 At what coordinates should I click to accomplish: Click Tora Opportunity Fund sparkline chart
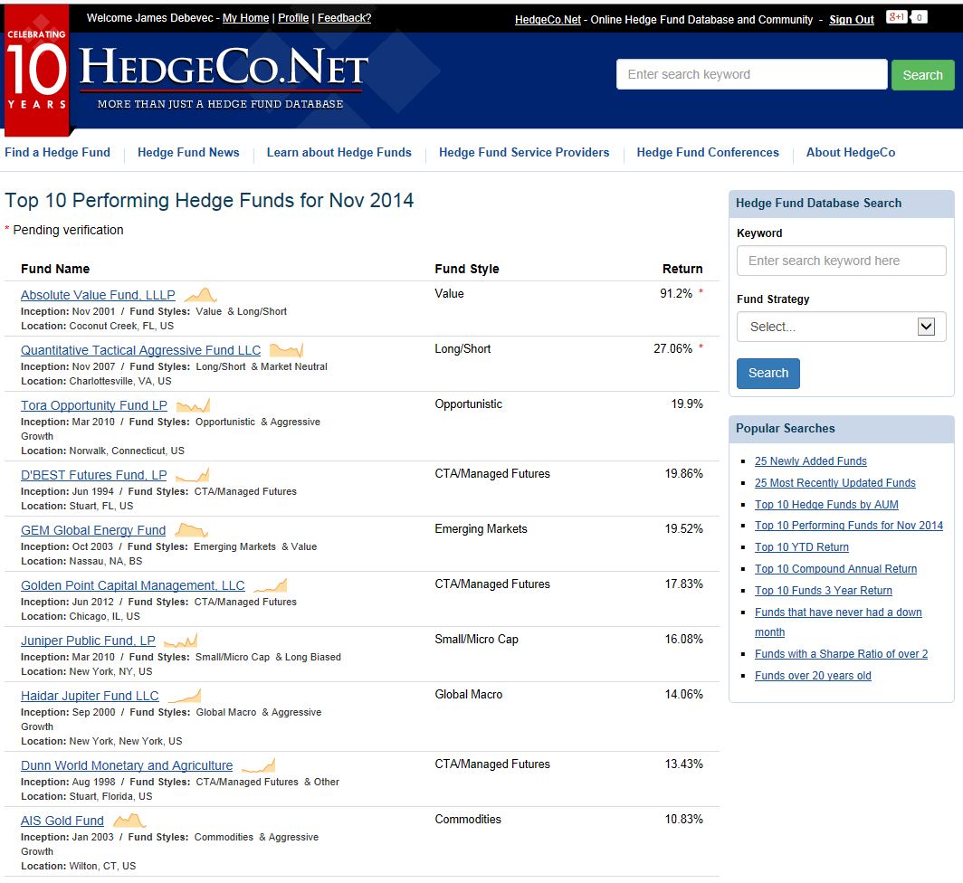(x=193, y=405)
